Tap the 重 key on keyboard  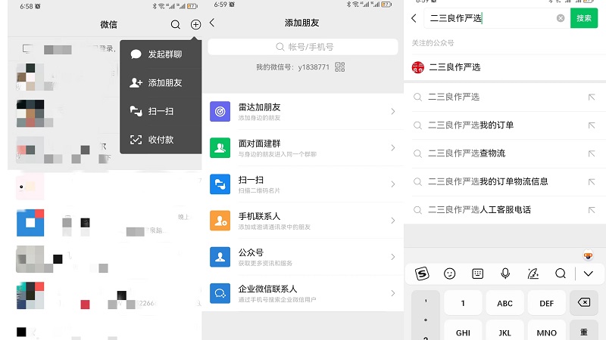point(584,331)
